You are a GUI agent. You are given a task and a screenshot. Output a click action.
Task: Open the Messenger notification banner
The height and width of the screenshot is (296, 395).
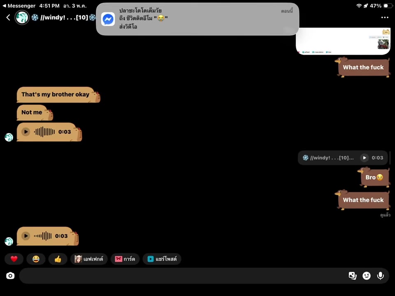[197, 19]
